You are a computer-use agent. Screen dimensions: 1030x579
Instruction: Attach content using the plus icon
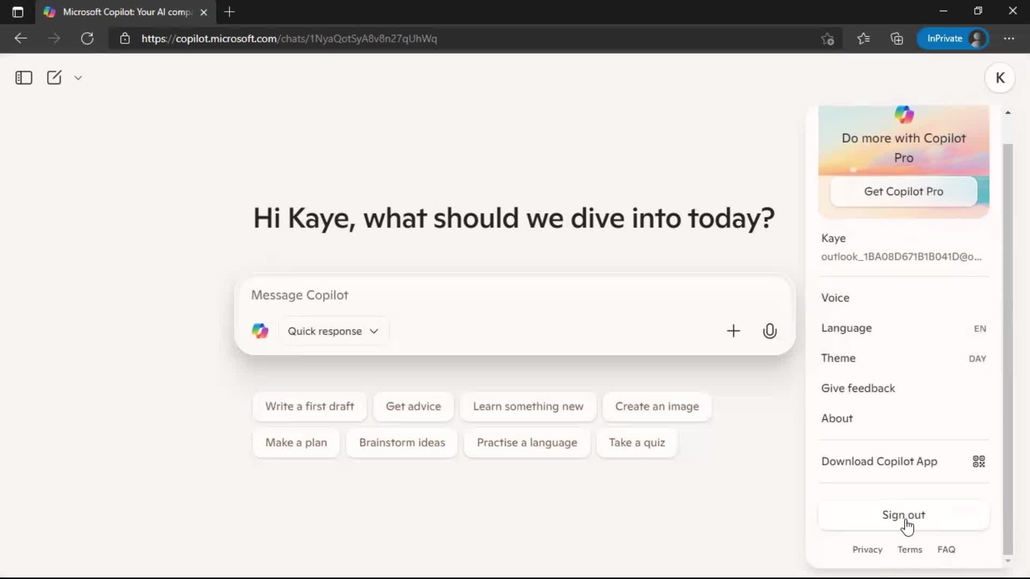click(x=733, y=331)
